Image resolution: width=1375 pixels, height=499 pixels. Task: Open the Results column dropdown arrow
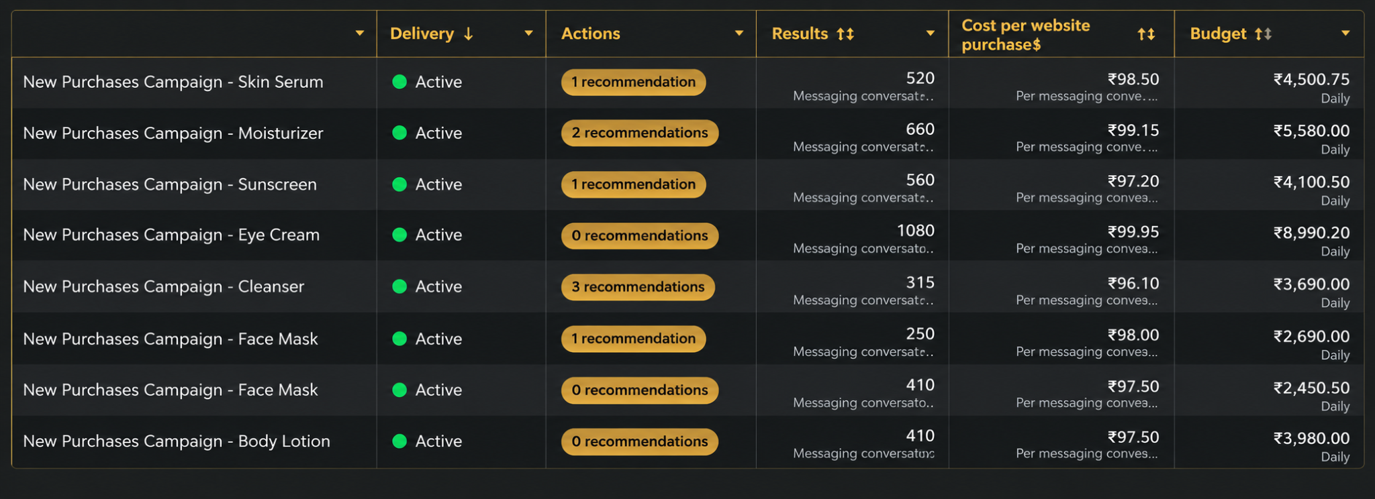931,33
